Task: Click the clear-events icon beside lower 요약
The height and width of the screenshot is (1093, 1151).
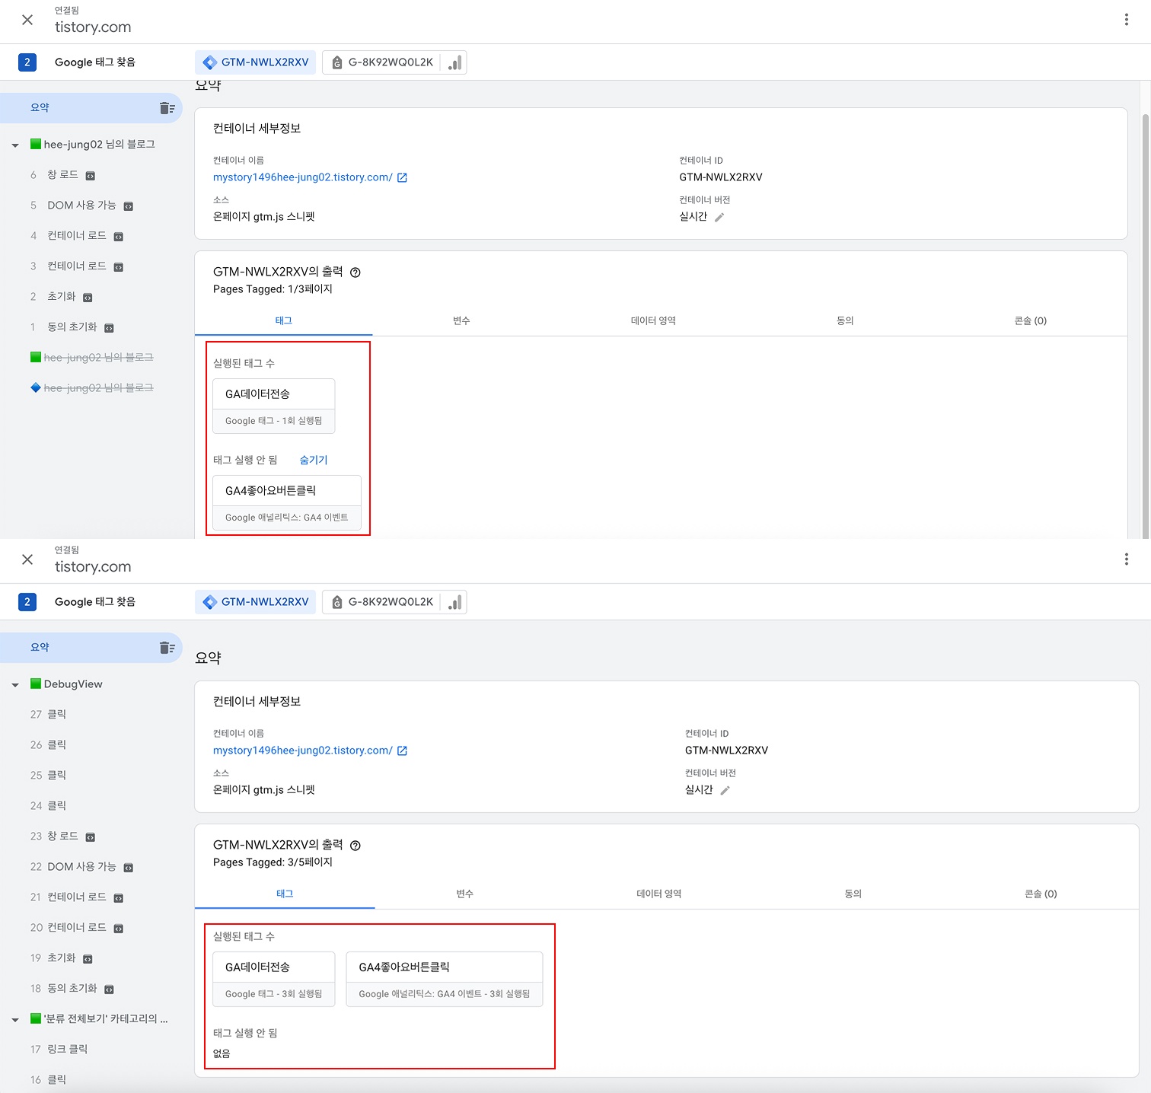Action: point(167,648)
